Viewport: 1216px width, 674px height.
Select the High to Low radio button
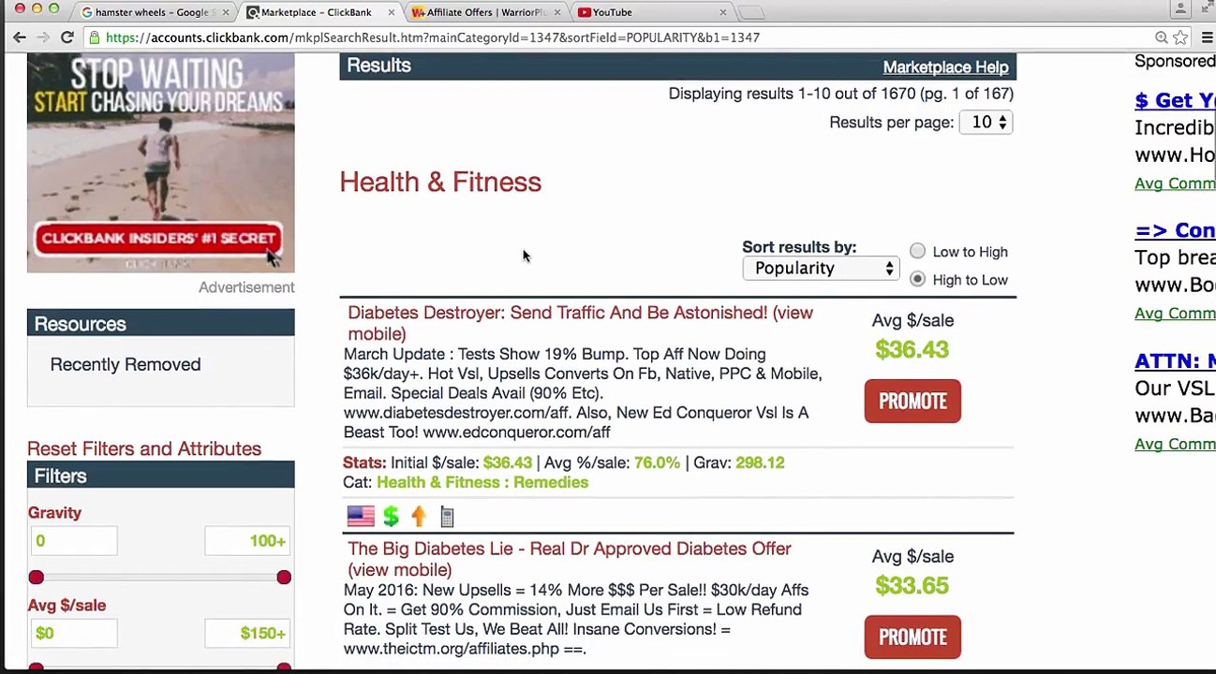pos(917,279)
